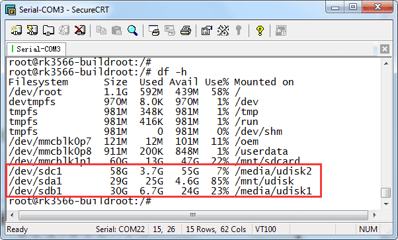Click the 'Use%' column header

217,82
